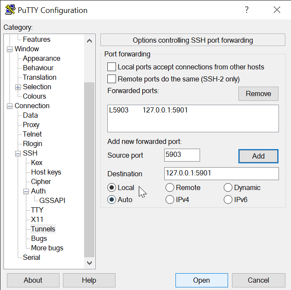Click the Add button
Viewport: 291px width, 290px height.
tap(258, 156)
